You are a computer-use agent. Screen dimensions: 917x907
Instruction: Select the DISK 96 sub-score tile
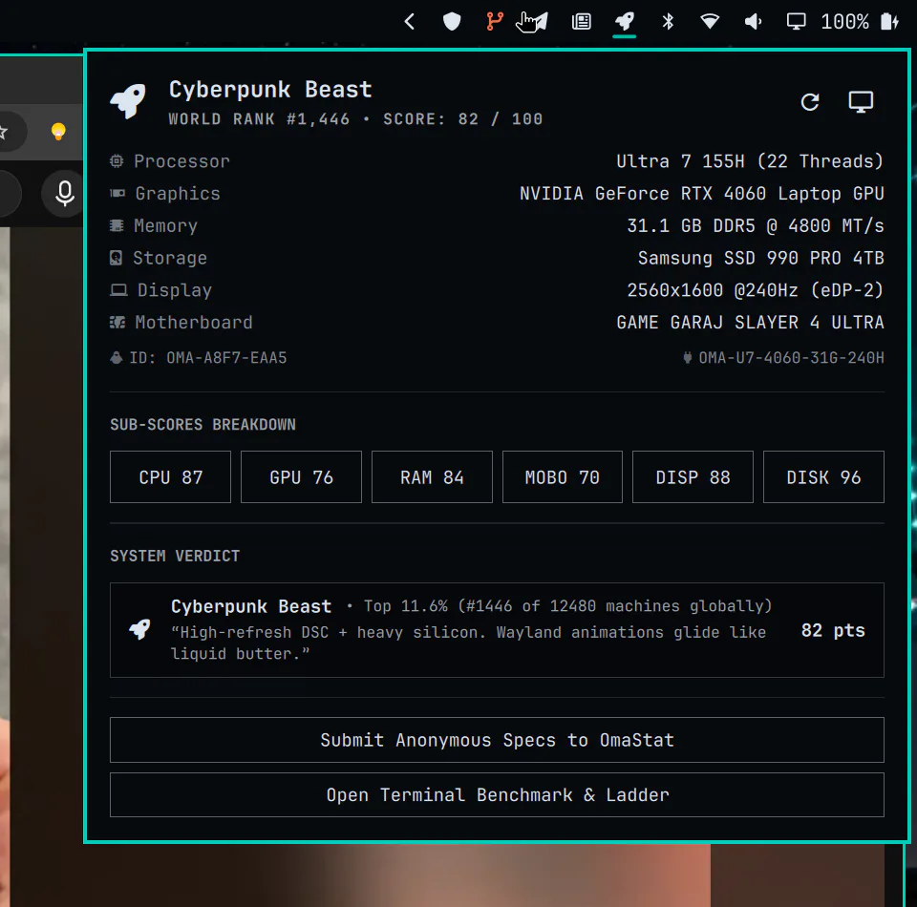pyautogui.click(x=823, y=476)
